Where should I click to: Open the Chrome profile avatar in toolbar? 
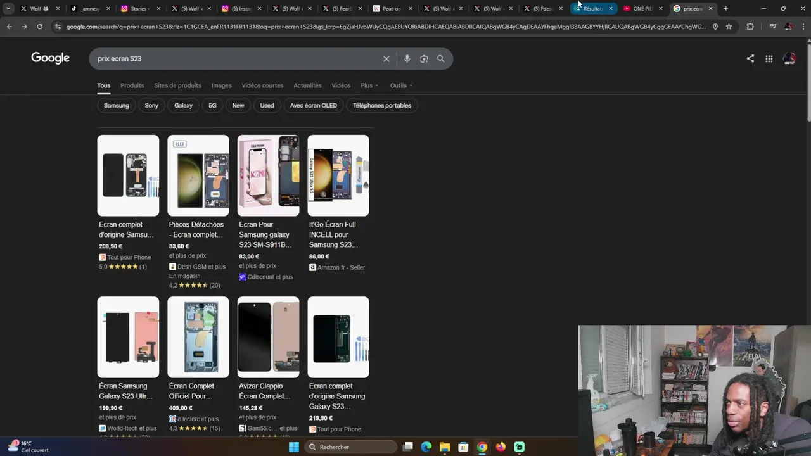788,27
